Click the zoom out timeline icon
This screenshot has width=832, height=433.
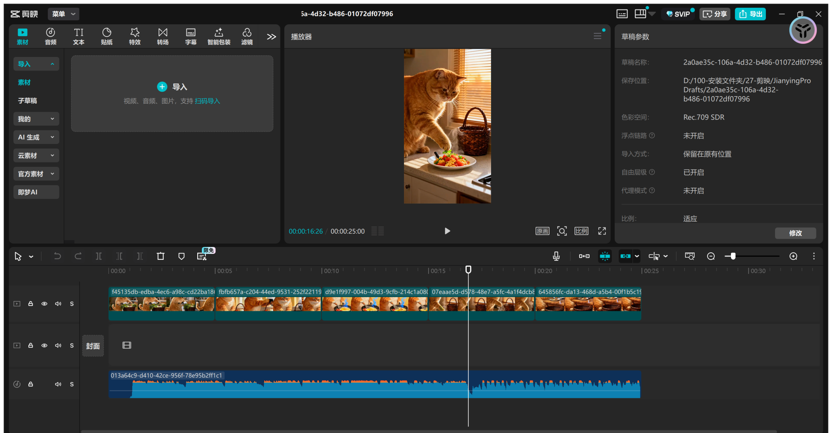click(711, 256)
